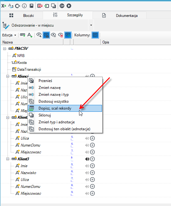Choose Przenieś from the context menu
This screenshot has height=206, width=171.
65,81
